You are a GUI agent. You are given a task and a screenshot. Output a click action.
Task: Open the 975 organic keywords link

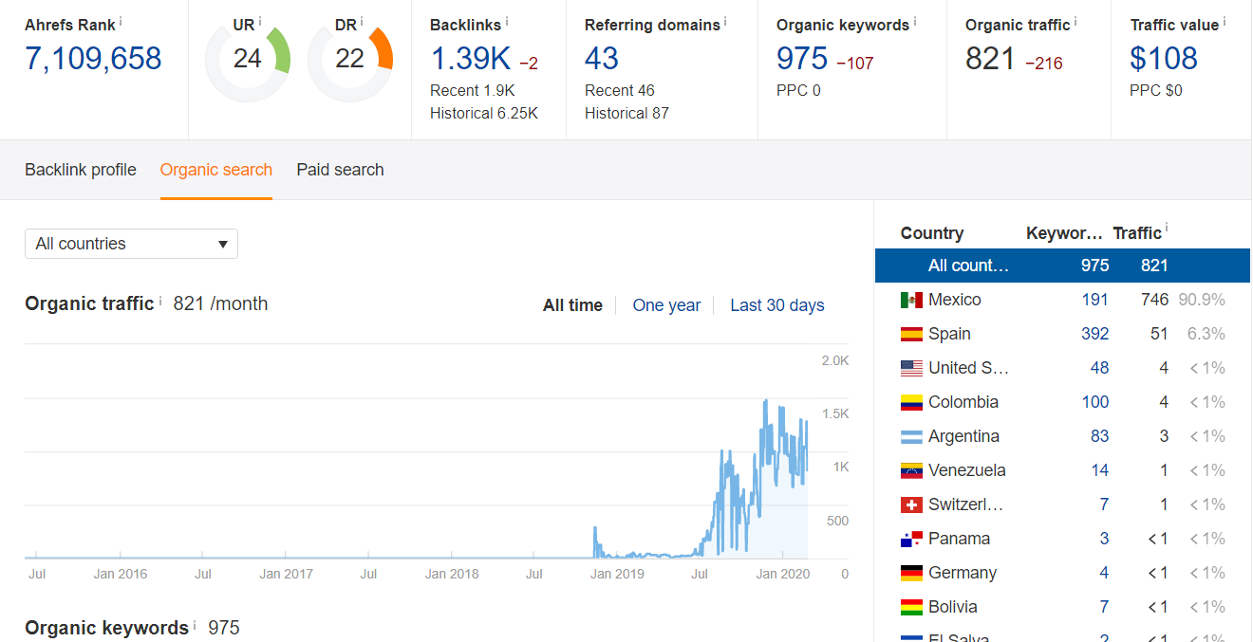(x=802, y=59)
